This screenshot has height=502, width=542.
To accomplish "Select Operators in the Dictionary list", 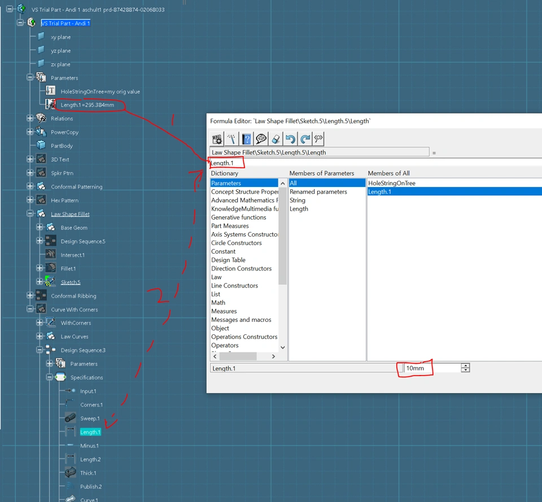I will coord(225,345).
